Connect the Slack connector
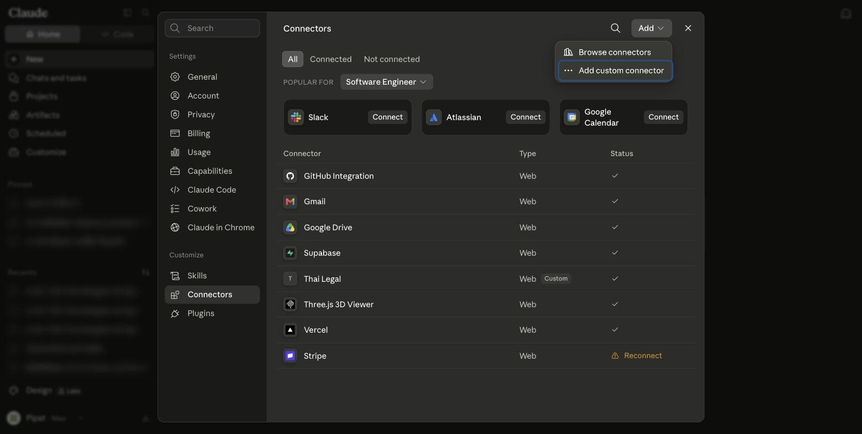 point(387,117)
